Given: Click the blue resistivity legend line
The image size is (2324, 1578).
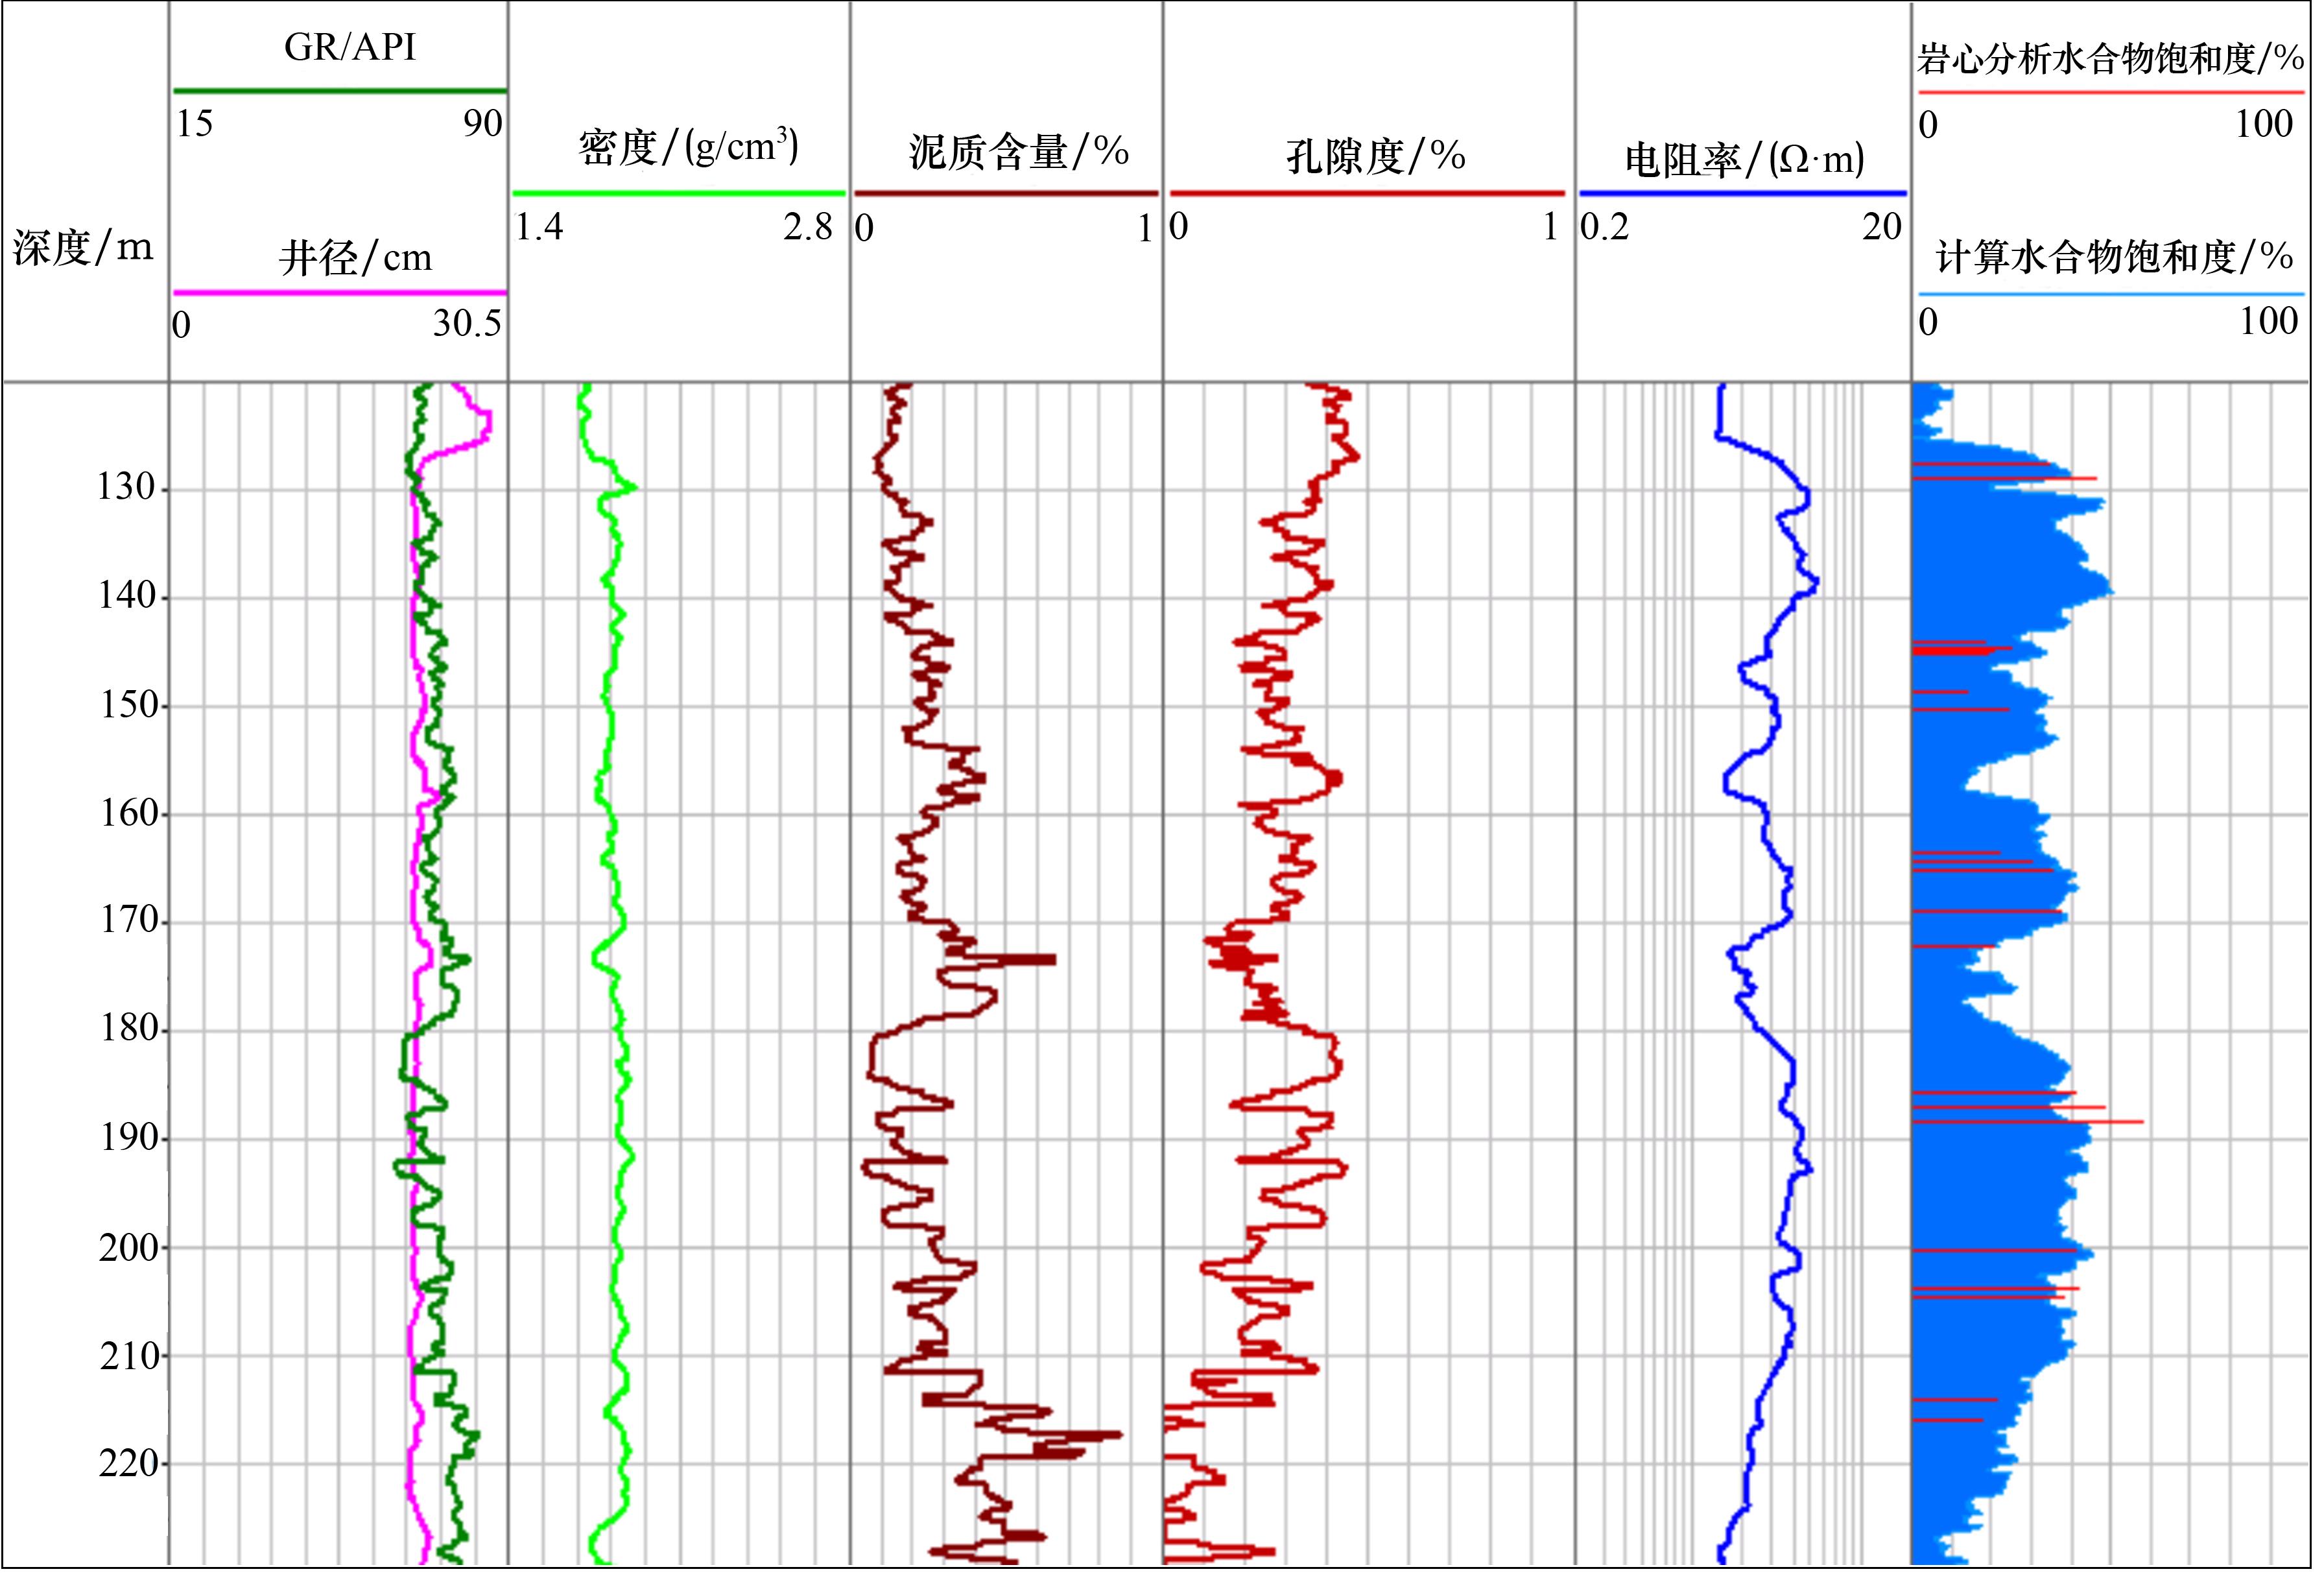Looking at the screenshot, I should [x=1743, y=193].
